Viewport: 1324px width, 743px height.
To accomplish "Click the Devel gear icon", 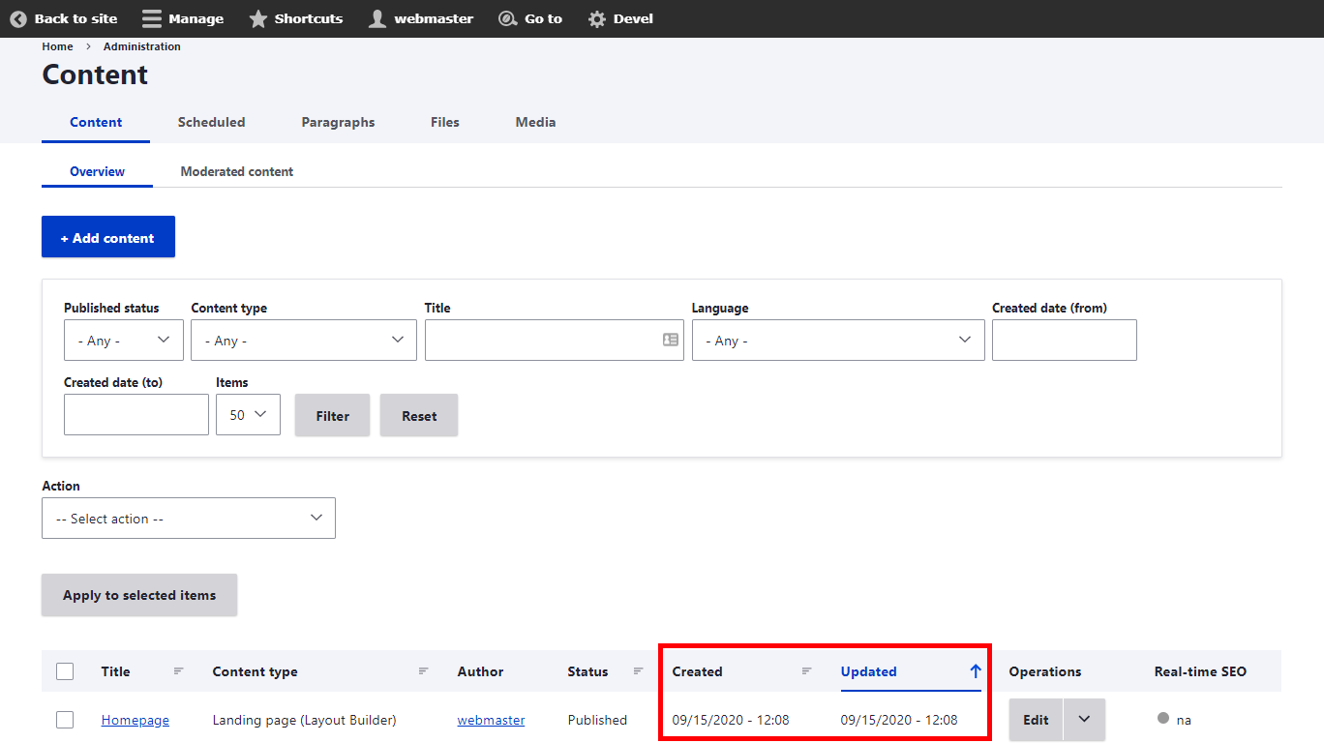I will pyautogui.click(x=598, y=19).
